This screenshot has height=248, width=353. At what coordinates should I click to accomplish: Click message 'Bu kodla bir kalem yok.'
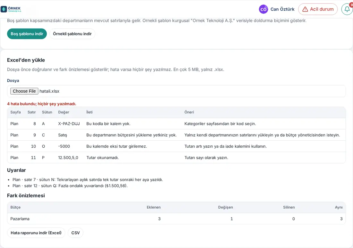click(108, 124)
